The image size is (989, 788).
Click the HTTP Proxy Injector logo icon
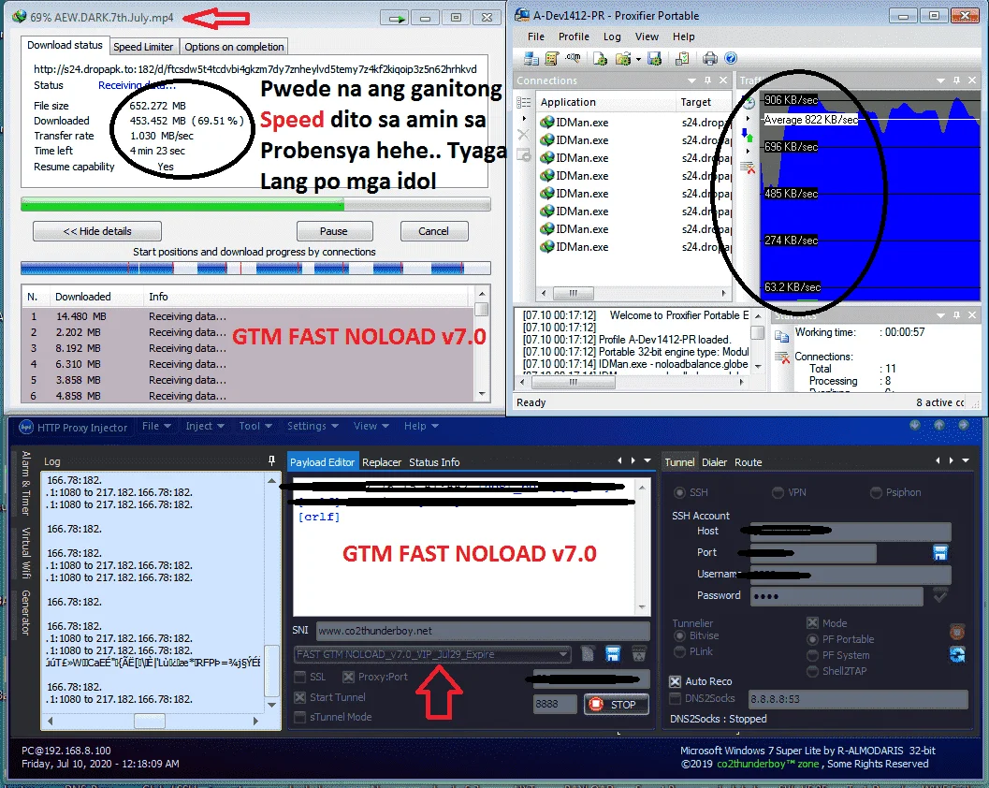26,427
